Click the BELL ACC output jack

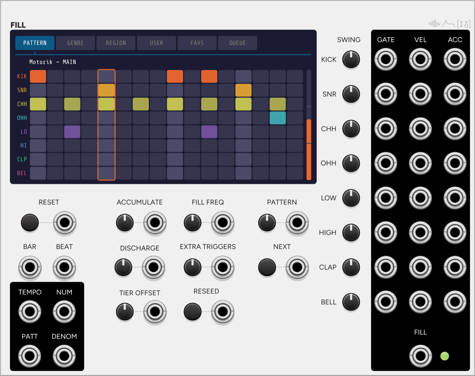(455, 302)
